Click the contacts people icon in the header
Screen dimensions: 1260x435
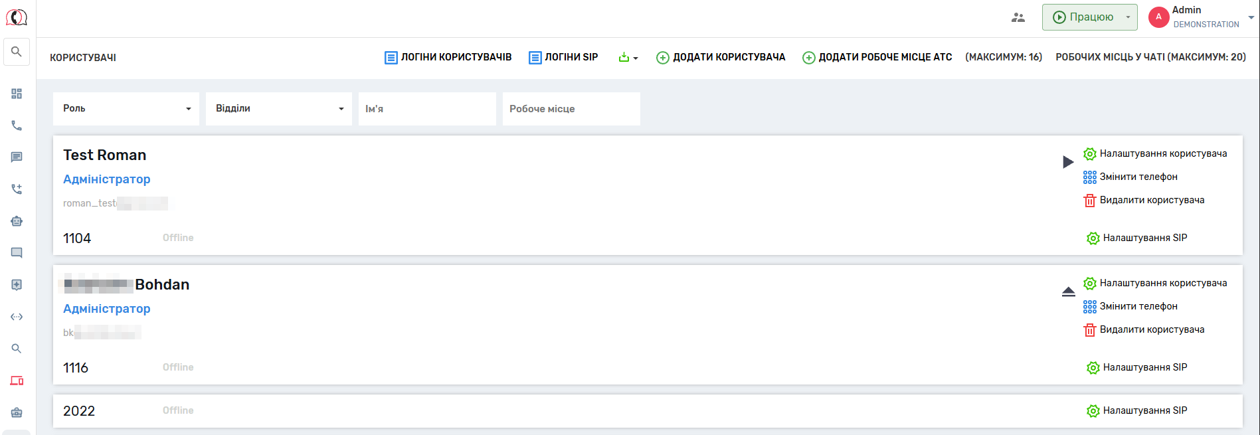click(x=1018, y=18)
